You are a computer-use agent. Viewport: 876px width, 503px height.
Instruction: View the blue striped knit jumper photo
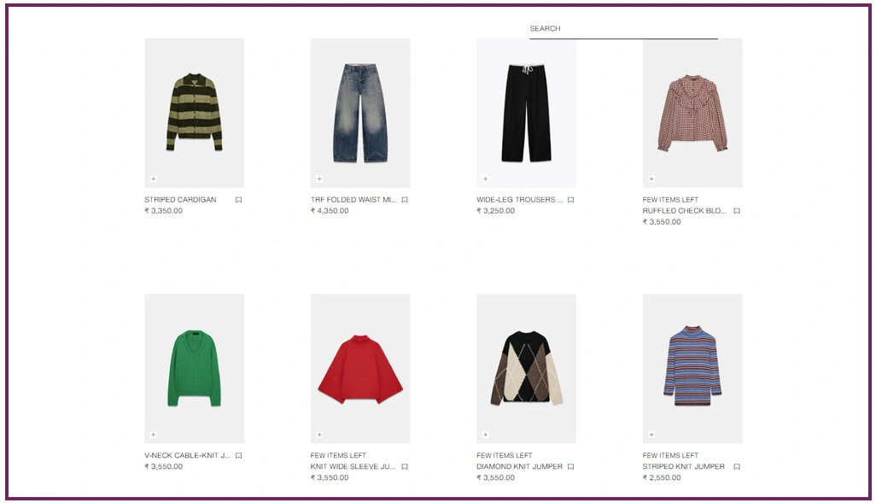pyautogui.click(x=692, y=369)
